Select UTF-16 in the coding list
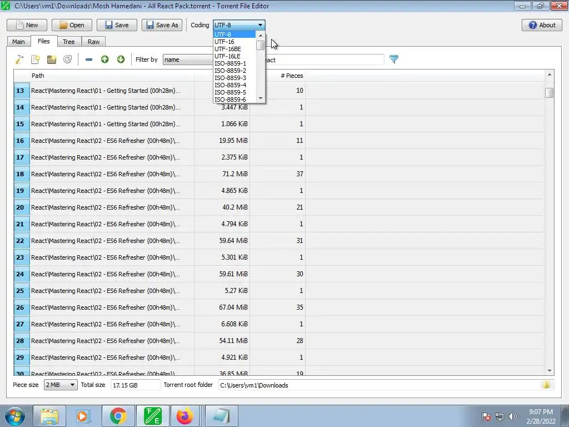The width and height of the screenshot is (569, 427). (x=234, y=42)
